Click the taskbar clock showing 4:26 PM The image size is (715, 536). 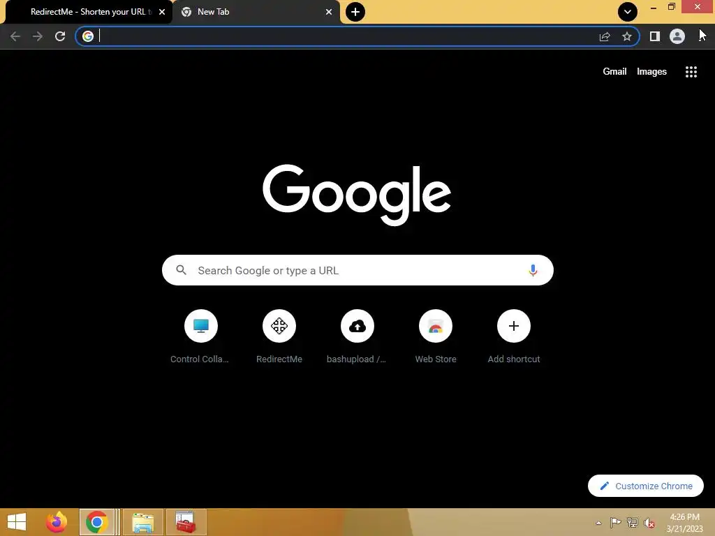[684, 523]
